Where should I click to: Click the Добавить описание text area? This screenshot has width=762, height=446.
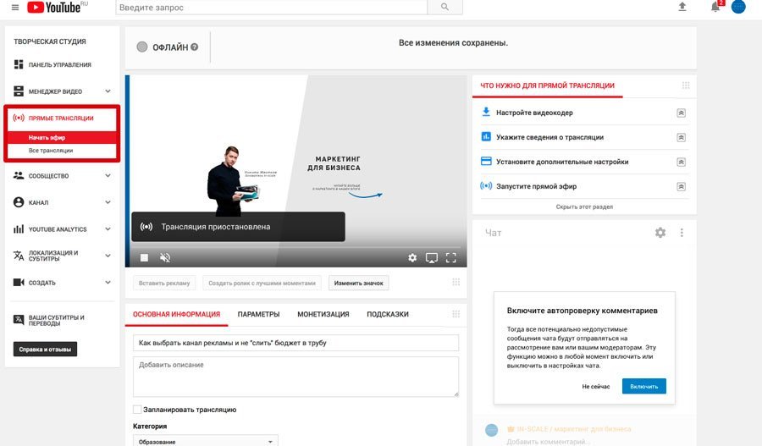click(295, 377)
